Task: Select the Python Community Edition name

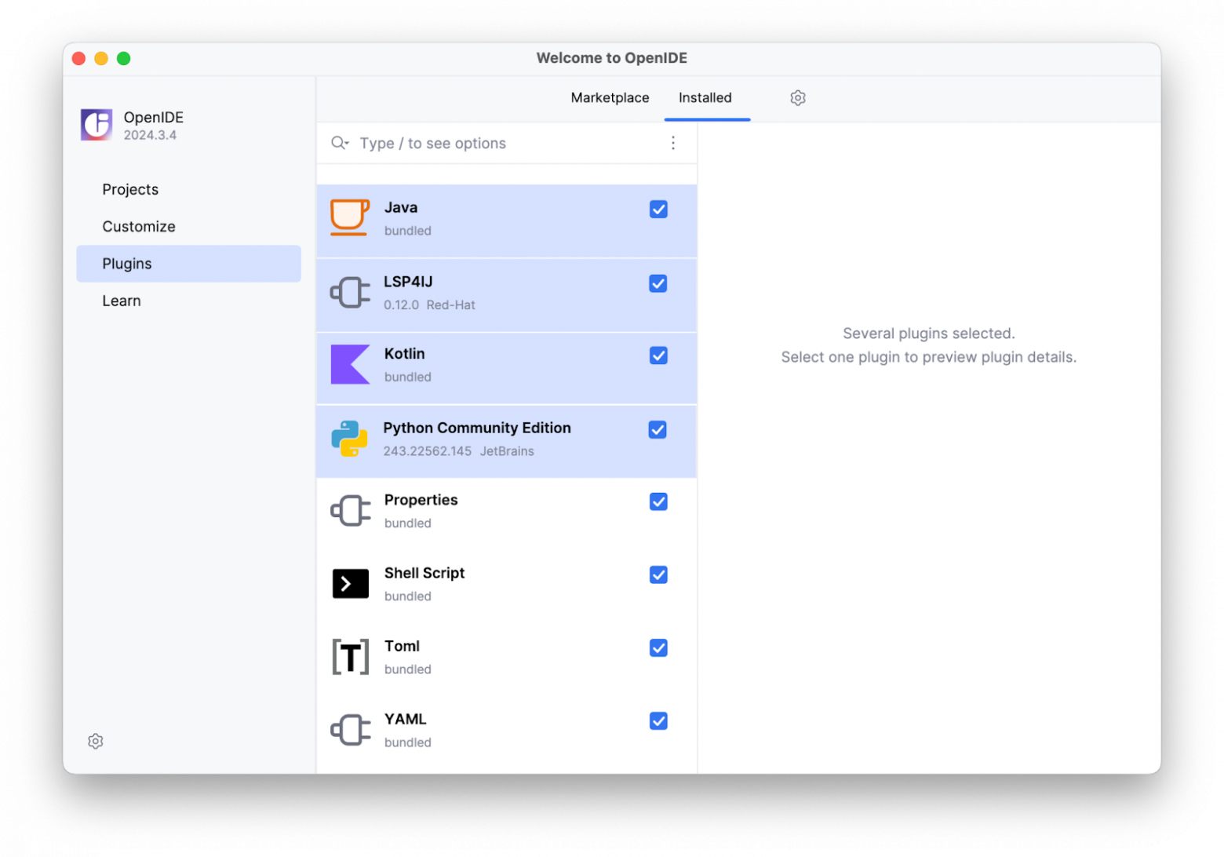Action: tap(477, 428)
